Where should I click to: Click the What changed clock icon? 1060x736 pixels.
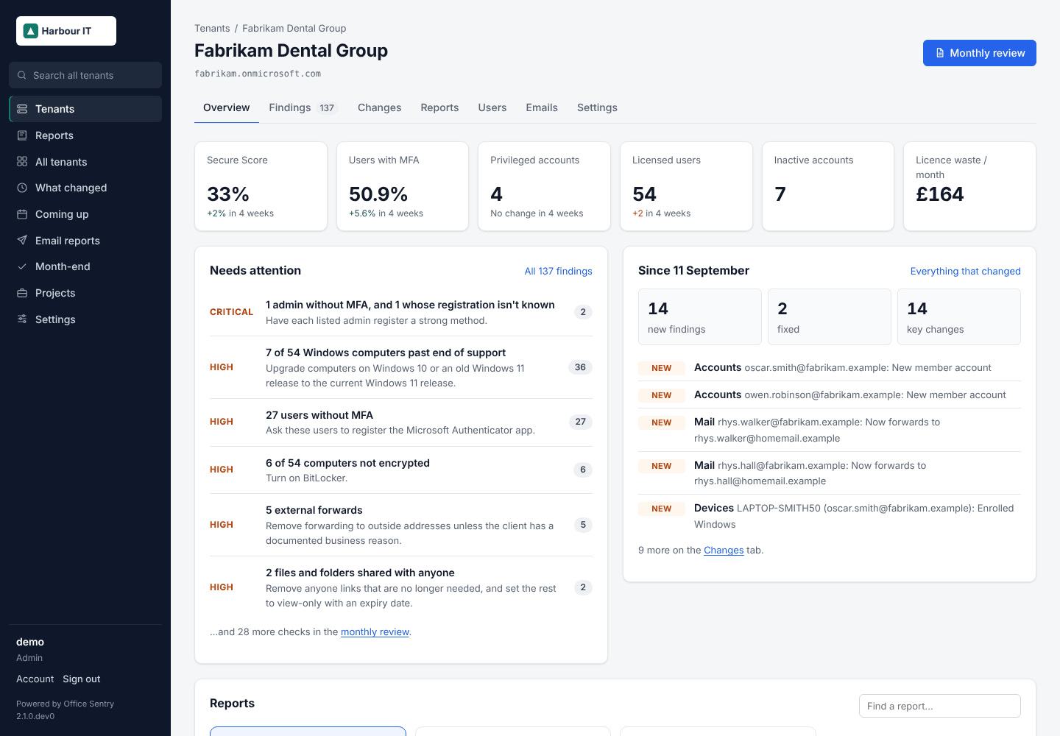[22, 188]
